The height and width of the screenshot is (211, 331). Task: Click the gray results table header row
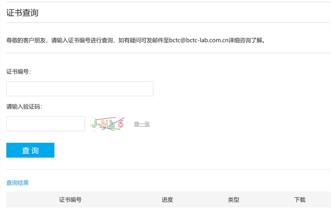[x=169, y=199]
